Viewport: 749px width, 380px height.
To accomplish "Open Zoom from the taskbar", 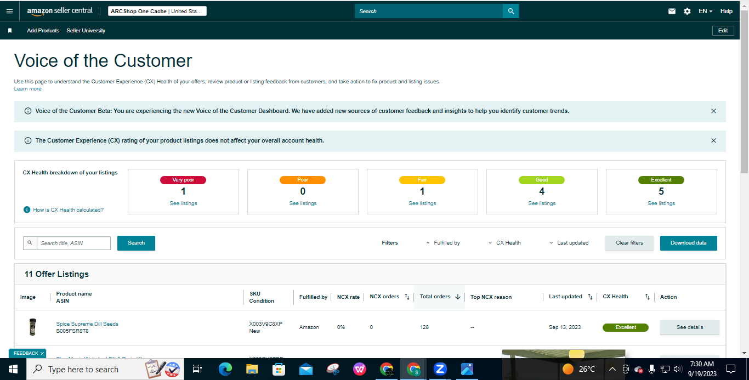I will (x=440, y=369).
